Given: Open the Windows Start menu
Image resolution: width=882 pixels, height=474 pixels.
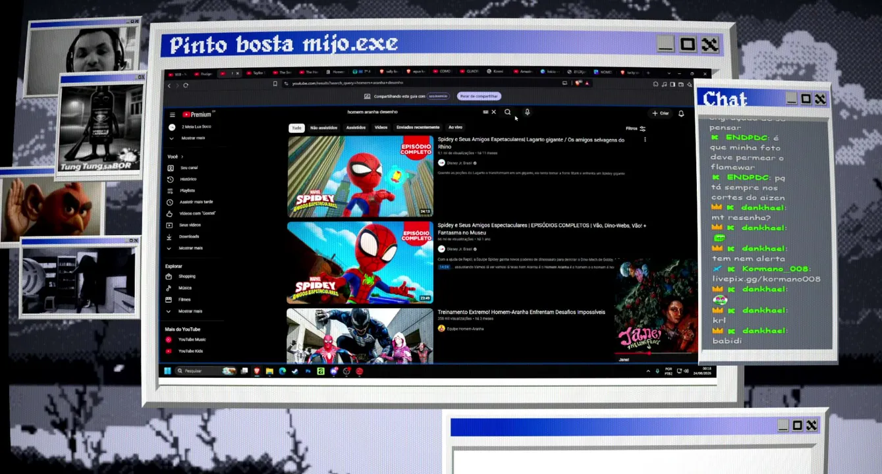Looking at the screenshot, I should coord(167,371).
